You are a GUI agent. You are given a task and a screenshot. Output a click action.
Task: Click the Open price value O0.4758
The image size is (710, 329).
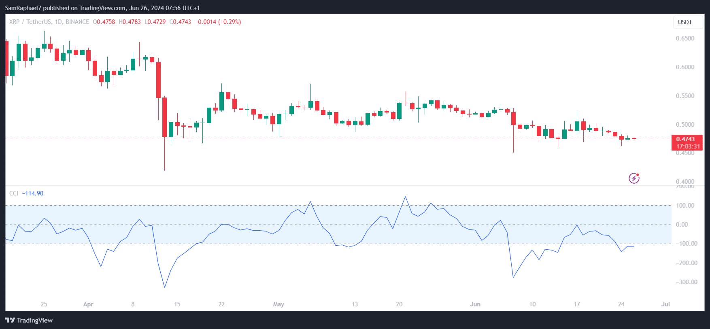click(104, 22)
